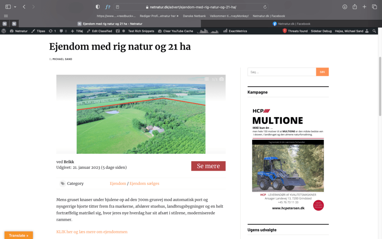
Task: Reload the page in address bar
Action: click(265, 7)
